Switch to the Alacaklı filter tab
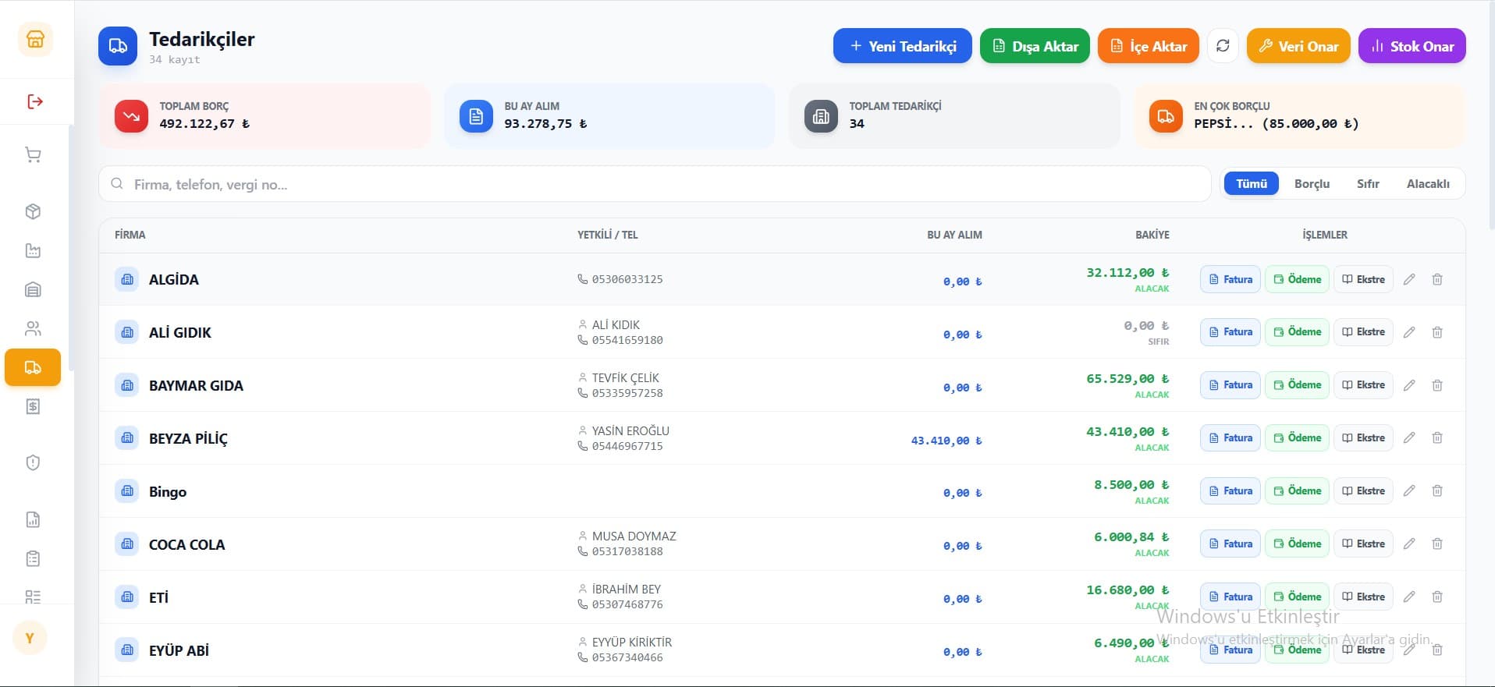The height and width of the screenshot is (687, 1495). coord(1428,183)
